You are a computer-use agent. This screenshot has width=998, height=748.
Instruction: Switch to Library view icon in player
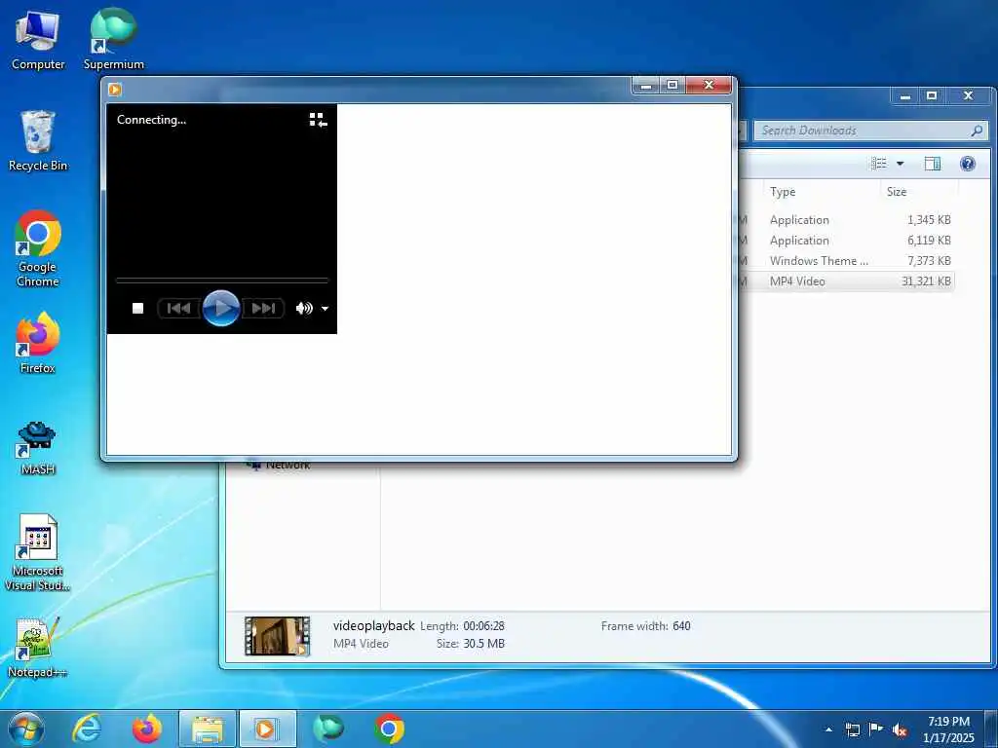(318, 120)
